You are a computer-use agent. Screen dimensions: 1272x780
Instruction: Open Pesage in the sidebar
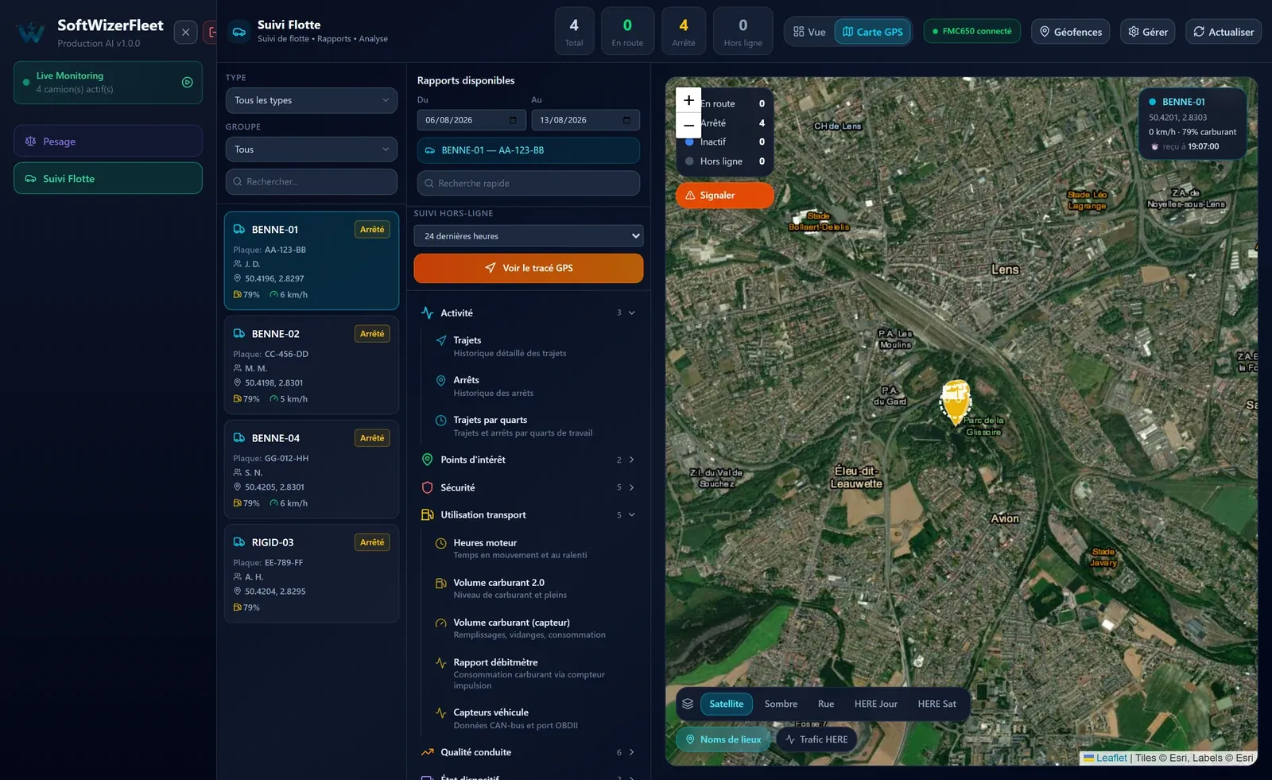[x=108, y=141]
